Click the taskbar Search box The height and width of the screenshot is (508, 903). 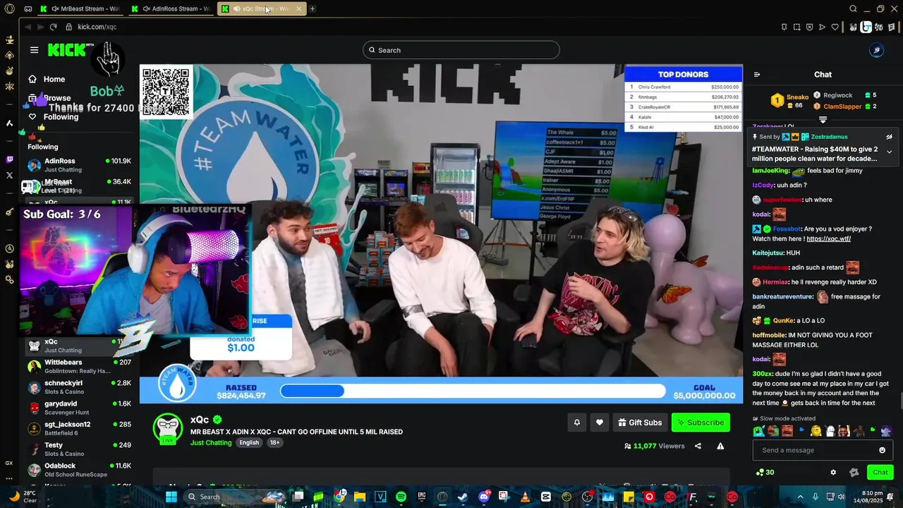click(x=234, y=497)
